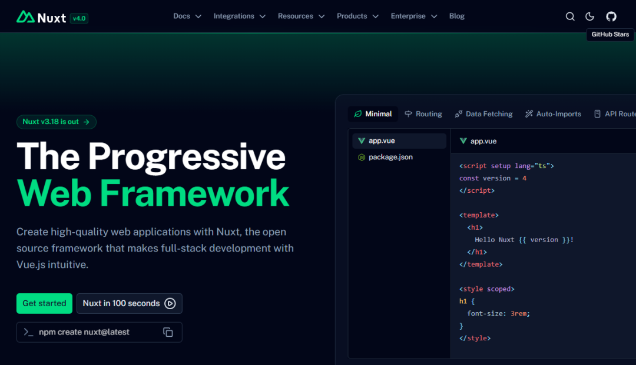This screenshot has height=365, width=636.
Task: Expand the Docs dropdown chevron
Action: (x=198, y=16)
